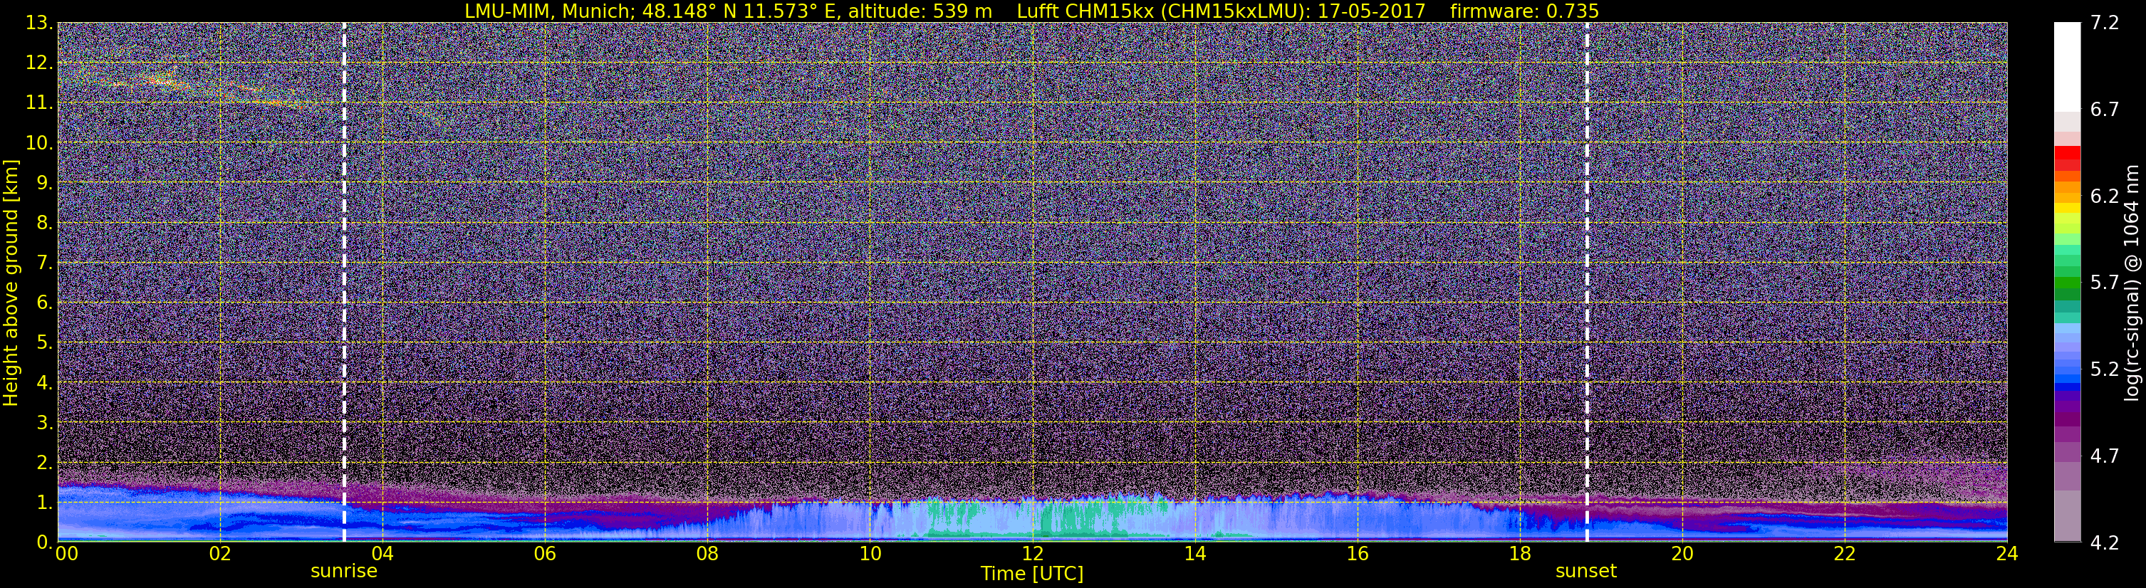Click the colorbar tick label '5.2'
Viewport: 2146px width, 588px height.
tap(2105, 369)
